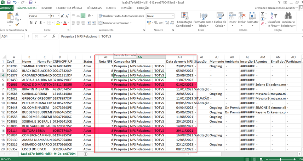Toggle align left

tap(73, 23)
